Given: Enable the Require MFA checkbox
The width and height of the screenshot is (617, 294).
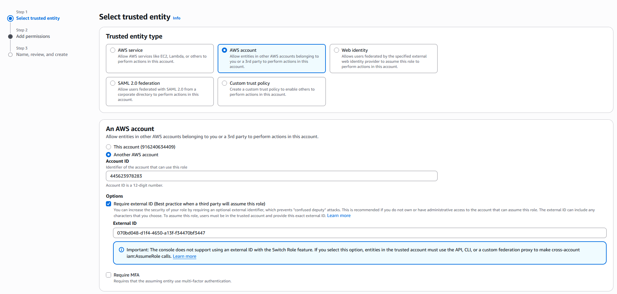Looking at the screenshot, I should click(109, 275).
